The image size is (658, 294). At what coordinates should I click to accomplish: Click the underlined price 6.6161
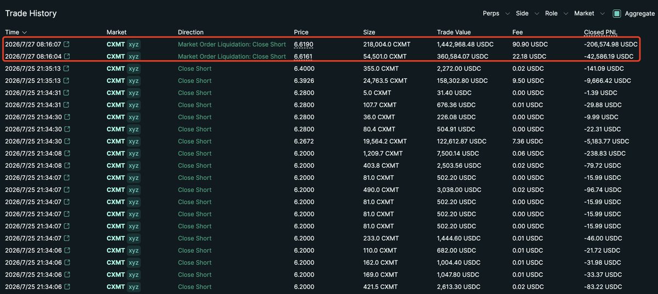[303, 56]
